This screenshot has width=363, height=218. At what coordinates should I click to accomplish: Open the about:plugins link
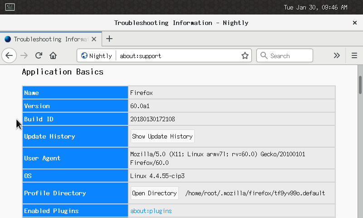(x=151, y=211)
